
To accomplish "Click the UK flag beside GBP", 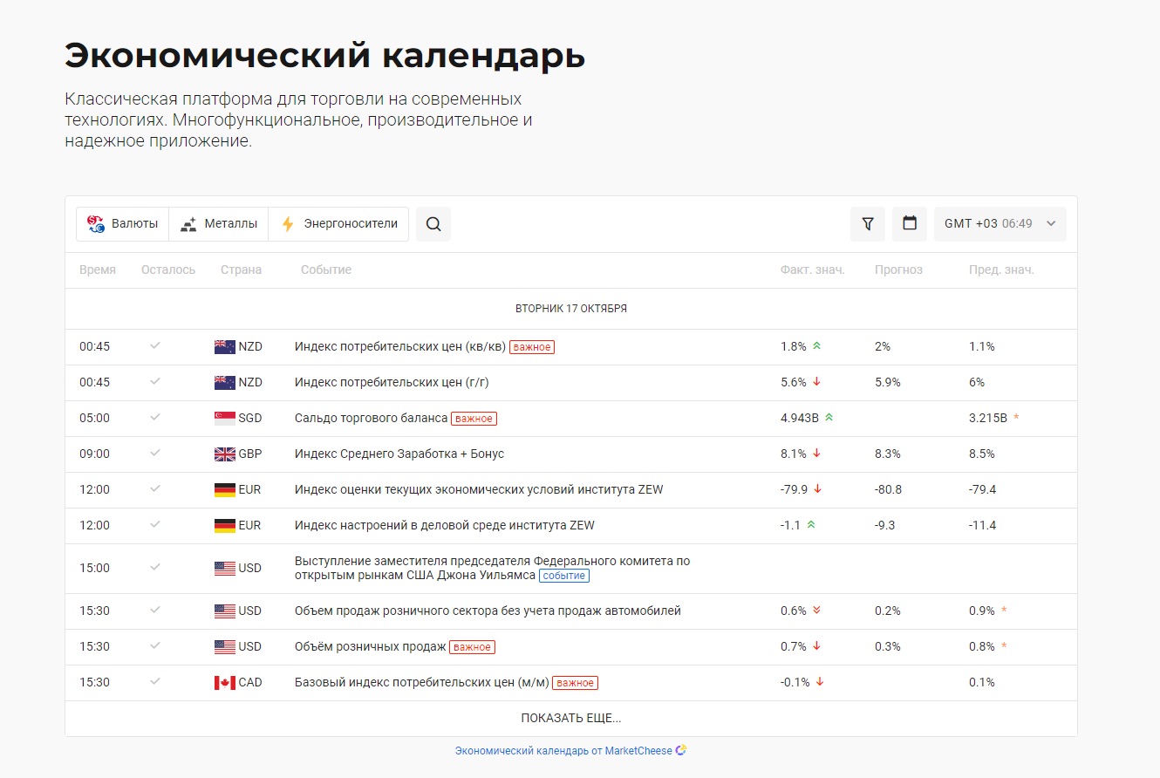I will pyautogui.click(x=224, y=454).
